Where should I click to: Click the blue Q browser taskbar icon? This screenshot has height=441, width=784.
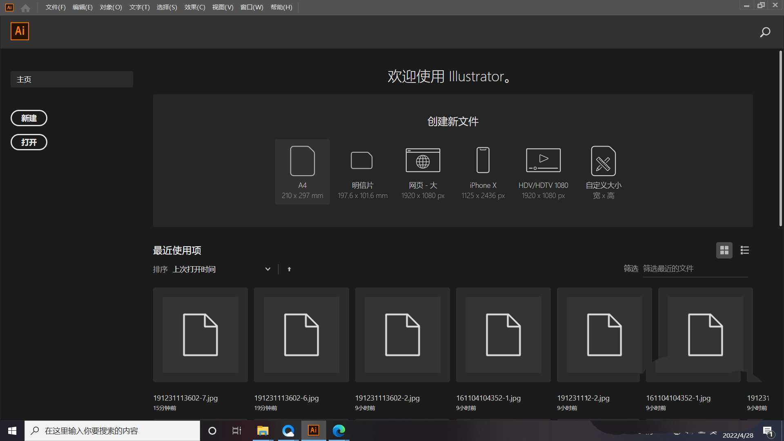(288, 431)
